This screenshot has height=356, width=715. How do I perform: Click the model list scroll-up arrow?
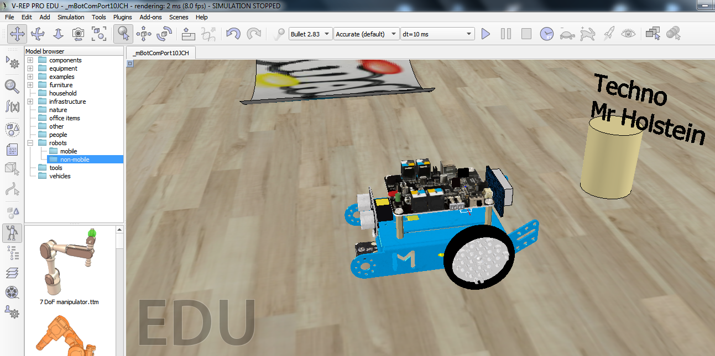coord(119,229)
